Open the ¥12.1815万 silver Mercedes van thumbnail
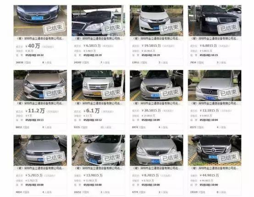Screen dimensions: 254x197 point(215,85)
